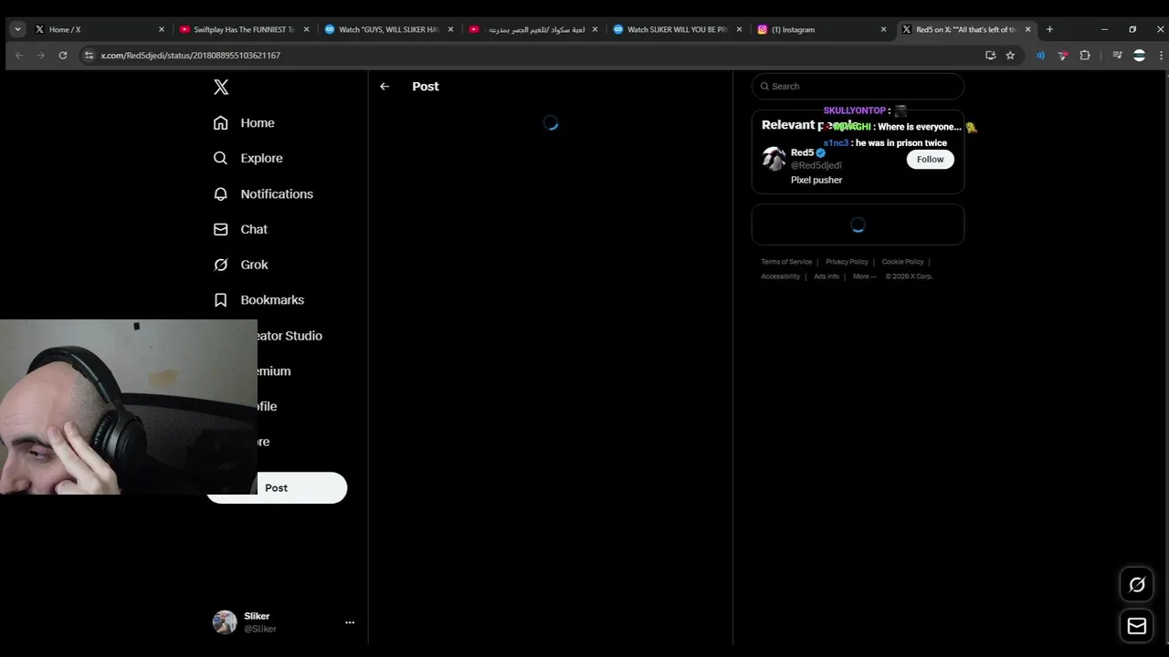Open the floating messages envelope button
This screenshot has height=657, width=1169.
pos(1137,626)
